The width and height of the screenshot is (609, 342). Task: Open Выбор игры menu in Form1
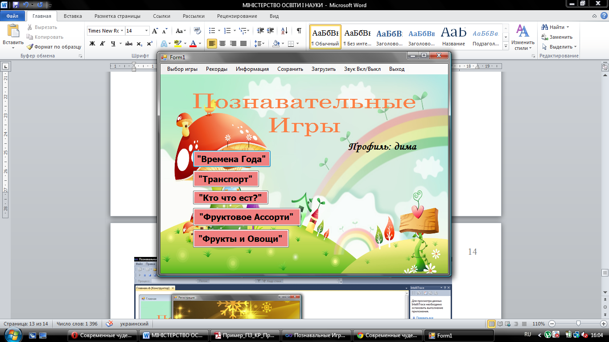click(x=182, y=69)
